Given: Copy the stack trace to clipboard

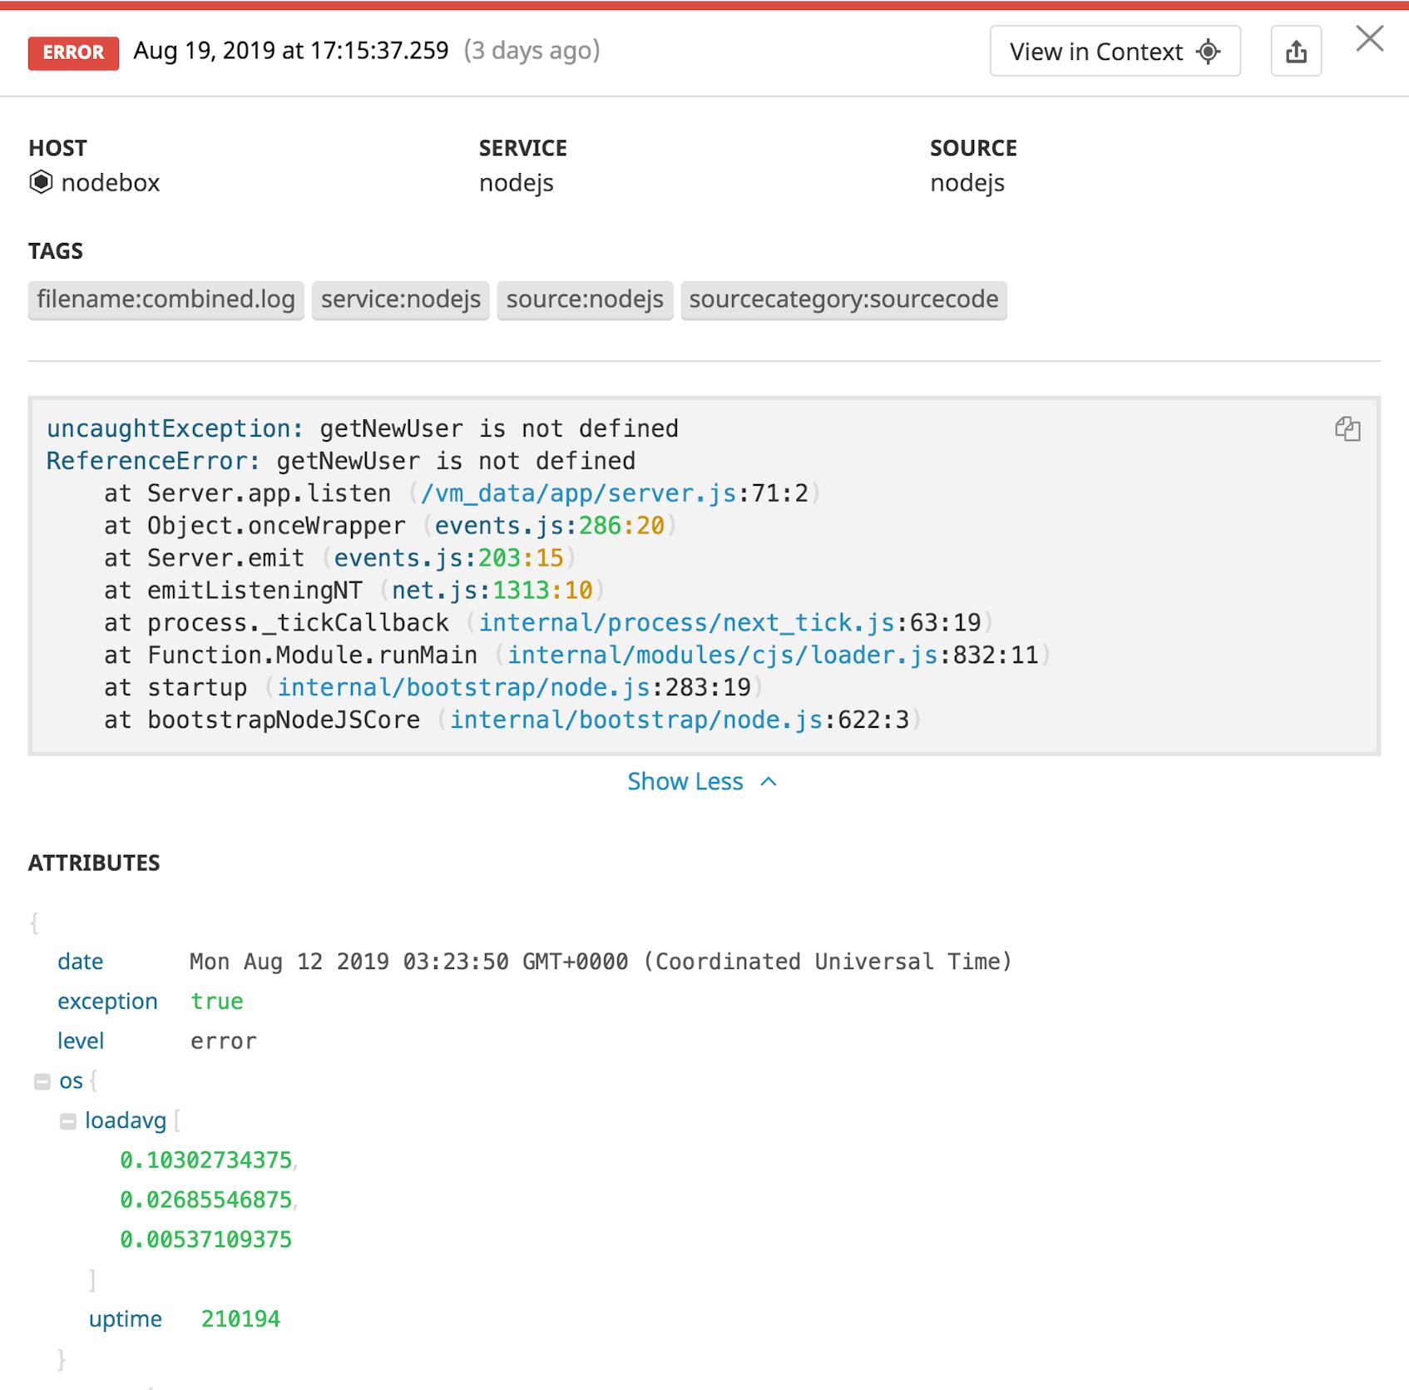Looking at the screenshot, I should [1348, 431].
